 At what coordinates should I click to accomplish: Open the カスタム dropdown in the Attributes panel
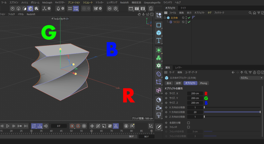pos(251,78)
